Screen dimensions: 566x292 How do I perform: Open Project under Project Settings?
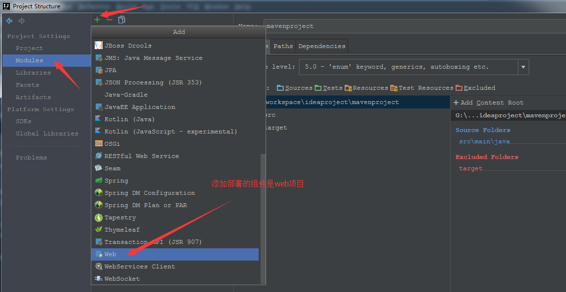pos(29,48)
